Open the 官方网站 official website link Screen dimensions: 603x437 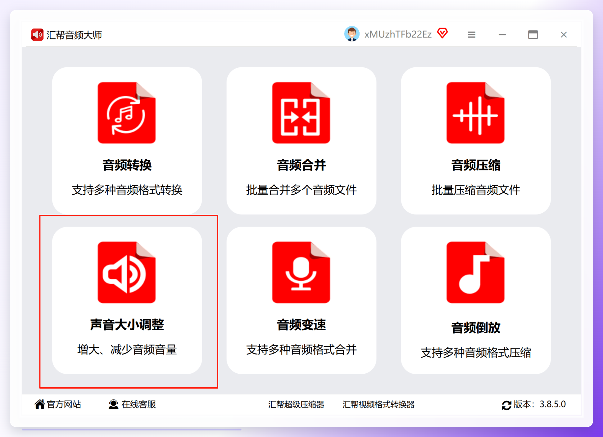click(64, 404)
